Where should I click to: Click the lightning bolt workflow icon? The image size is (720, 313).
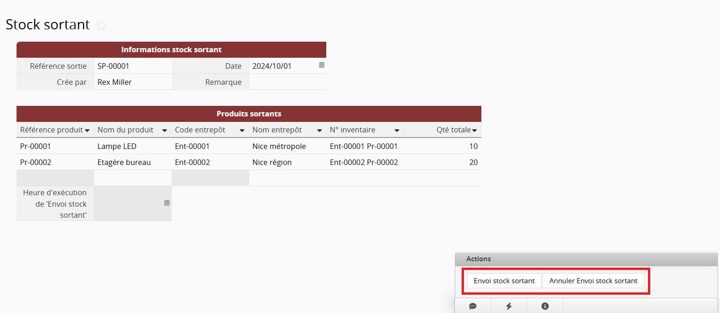coord(509,306)
